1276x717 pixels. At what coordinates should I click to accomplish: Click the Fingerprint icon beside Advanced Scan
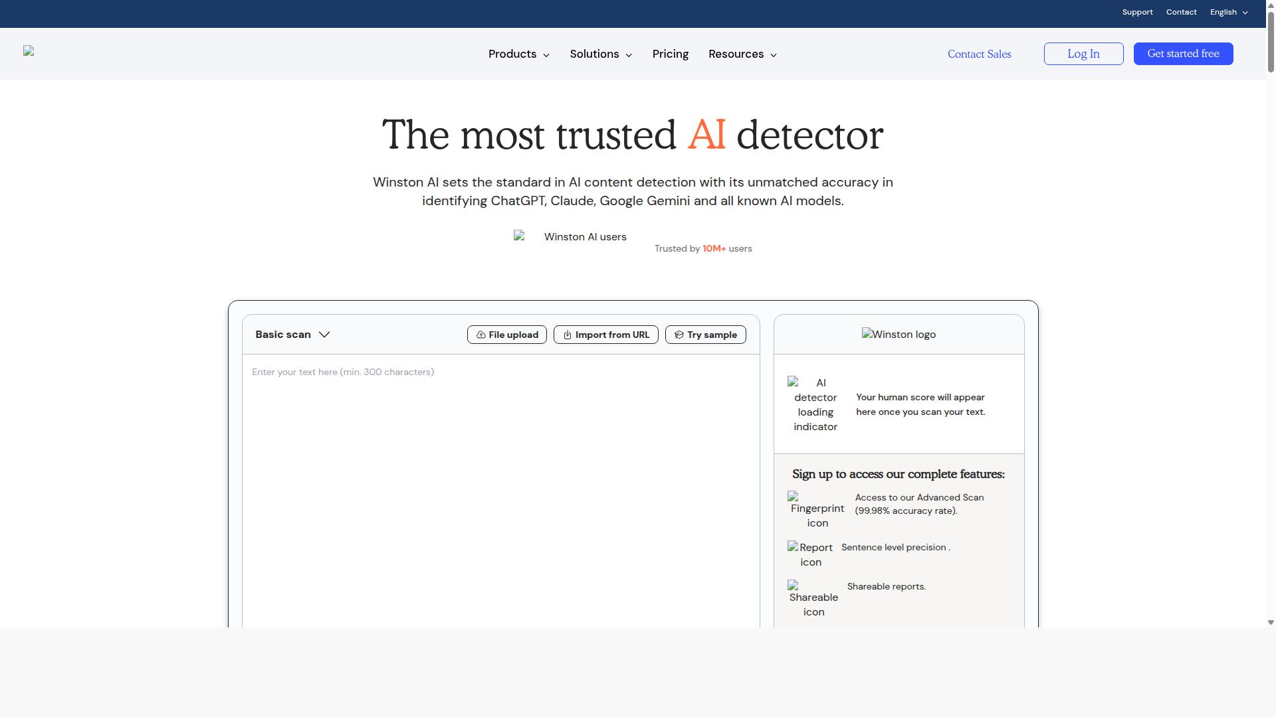click(x=817, y=510)
